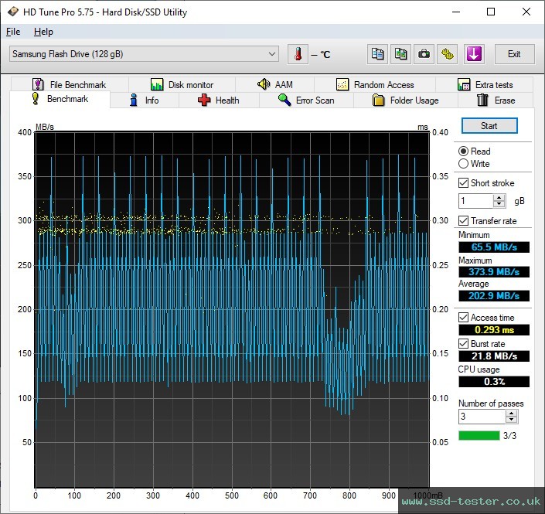Open the Samsung Flash Drive dropdown
Screen dimensions: 545x514
(x=144, y=54)
